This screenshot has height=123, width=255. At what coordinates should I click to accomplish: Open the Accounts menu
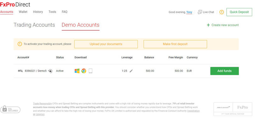pyautogui.click(x=7, y=12)
